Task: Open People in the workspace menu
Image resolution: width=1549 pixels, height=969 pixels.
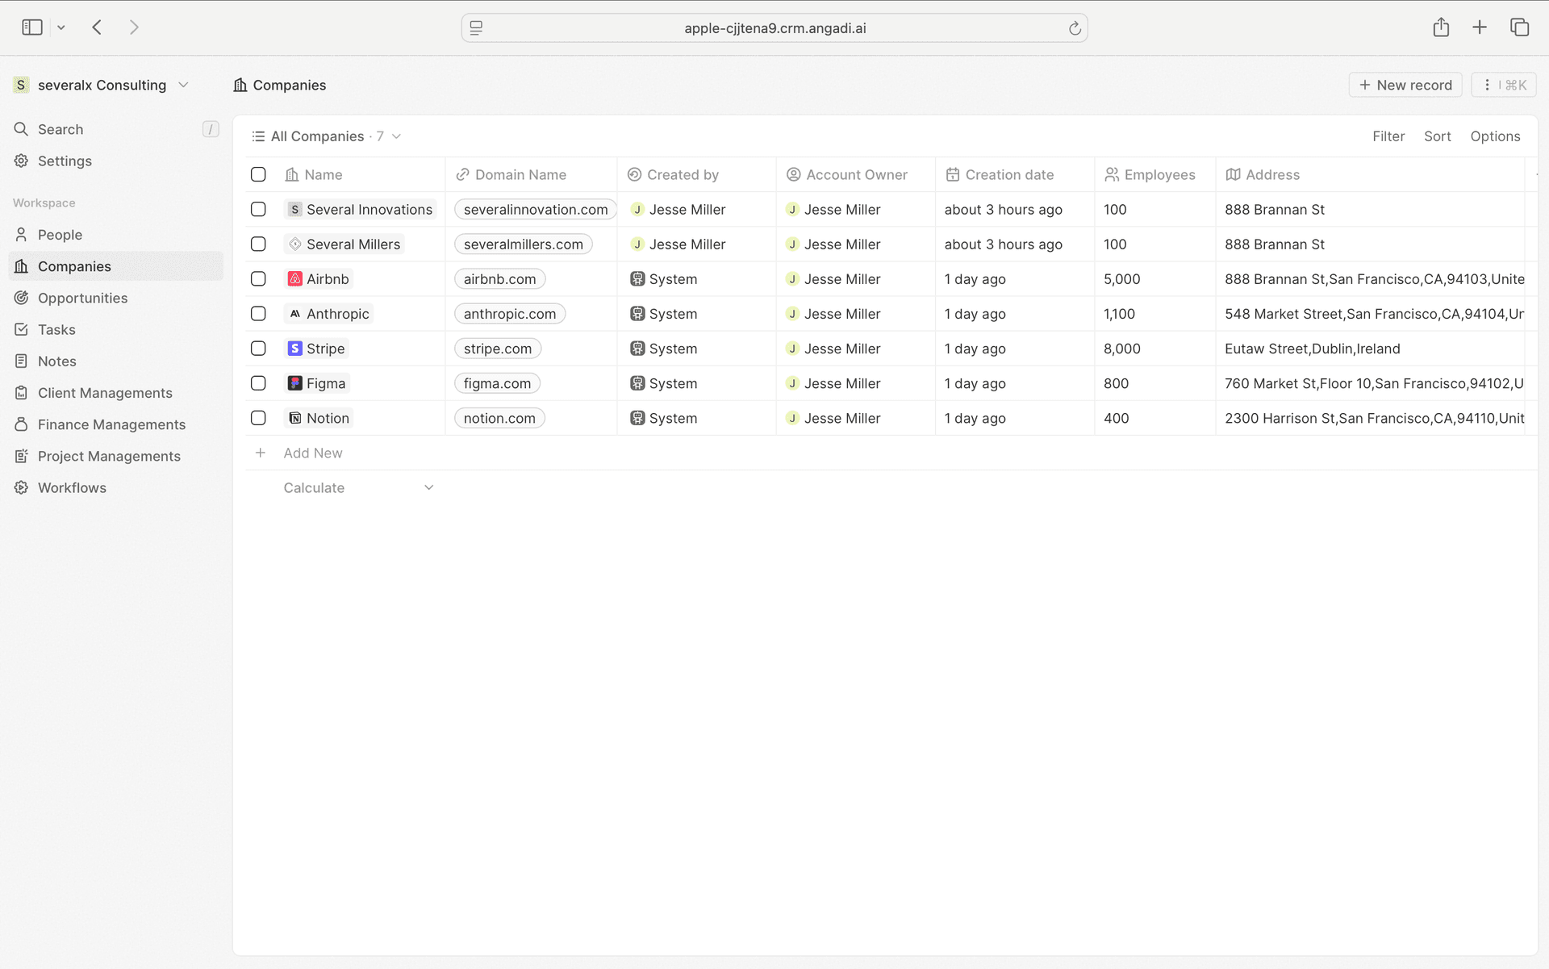Action: tap(60, 235)
